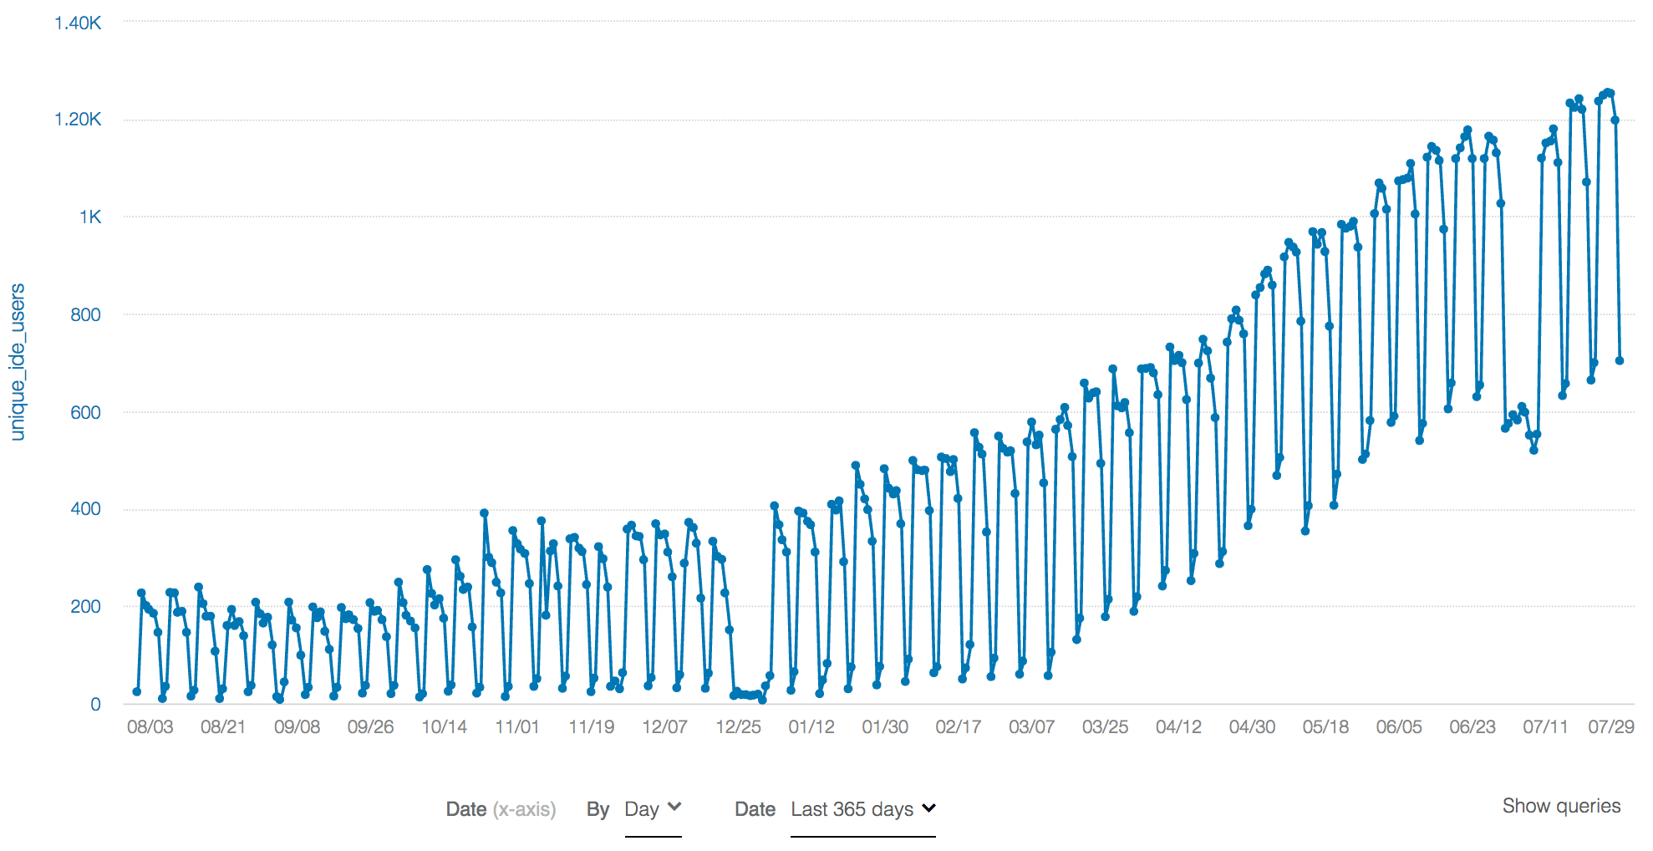Viewport: 1653px width, 851px height.
Task: Click the first data point at chart's left end
Action: point(137,691)
